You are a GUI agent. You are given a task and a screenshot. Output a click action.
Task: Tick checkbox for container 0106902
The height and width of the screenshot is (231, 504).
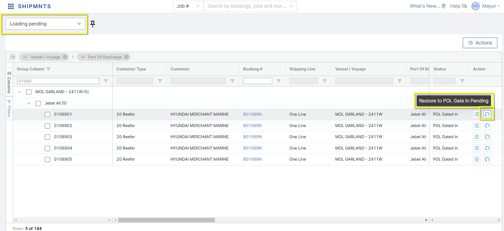click(48, 126)
